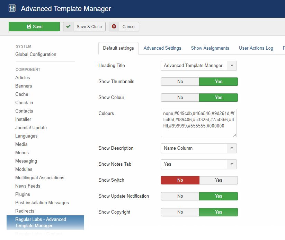
Task: Open Media component settings
Action: 21,144
